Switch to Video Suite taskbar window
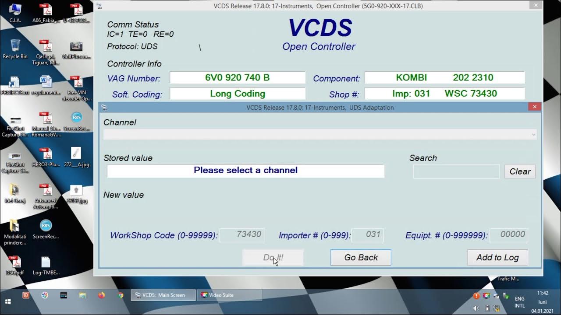Image resolution: width=561 pixels, height=315 pixels. 230,295
